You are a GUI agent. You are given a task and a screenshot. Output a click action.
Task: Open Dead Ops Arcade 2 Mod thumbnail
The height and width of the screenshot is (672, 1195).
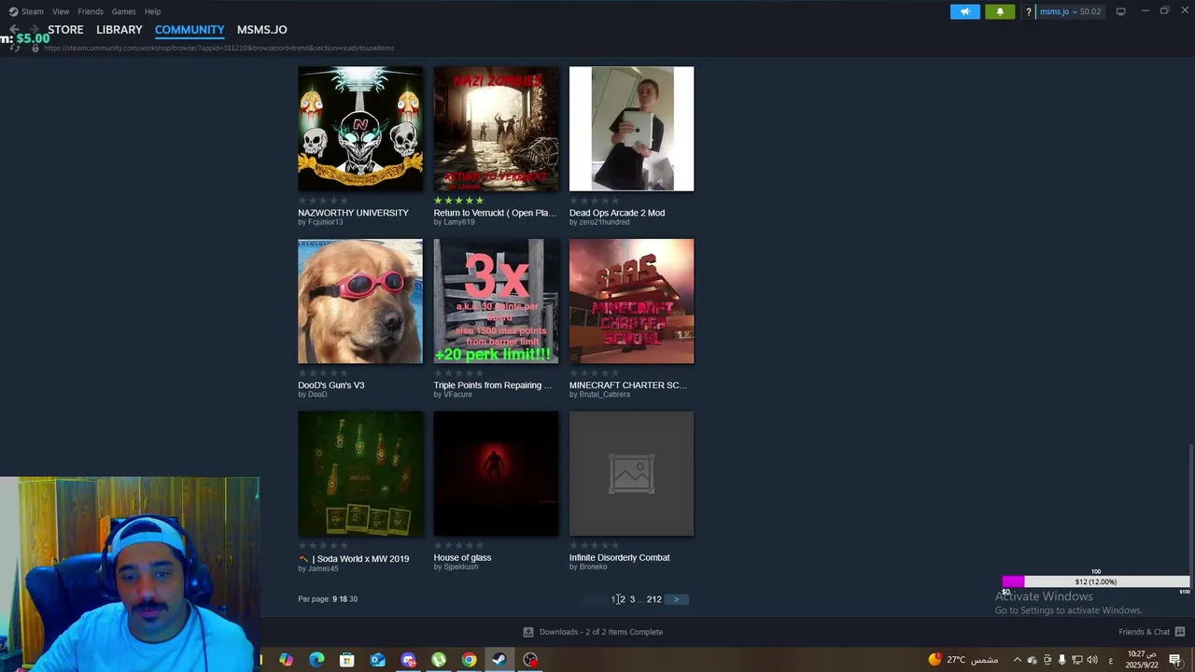click(x=632, y=129)
